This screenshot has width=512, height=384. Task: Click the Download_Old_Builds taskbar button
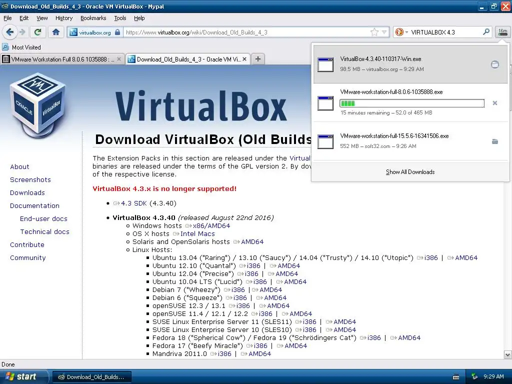tap(92, 377)
